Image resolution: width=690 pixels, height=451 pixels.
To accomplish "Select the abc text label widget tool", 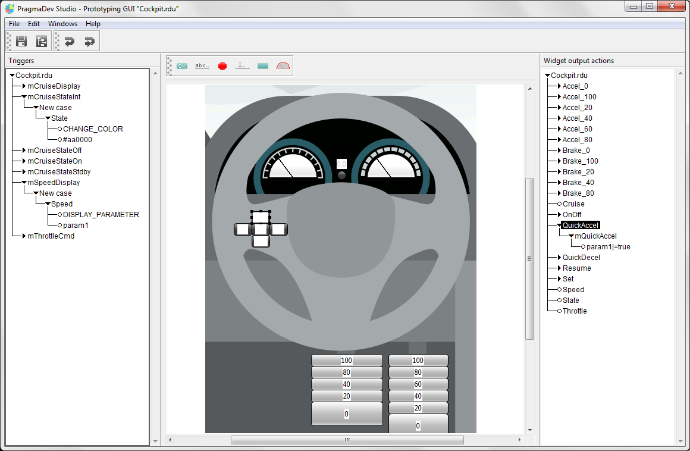I will pos(202,66).
